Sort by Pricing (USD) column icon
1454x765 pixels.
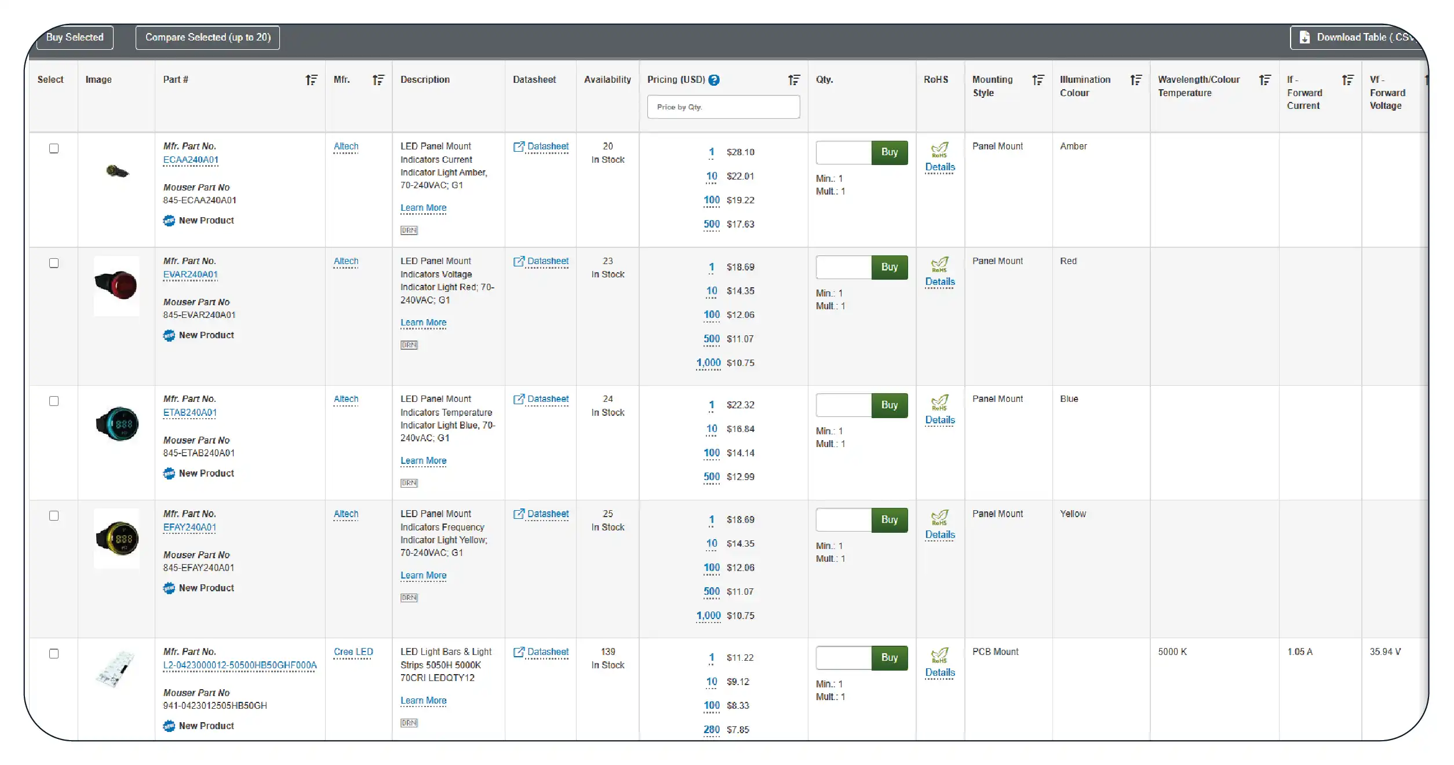(793, 80)
